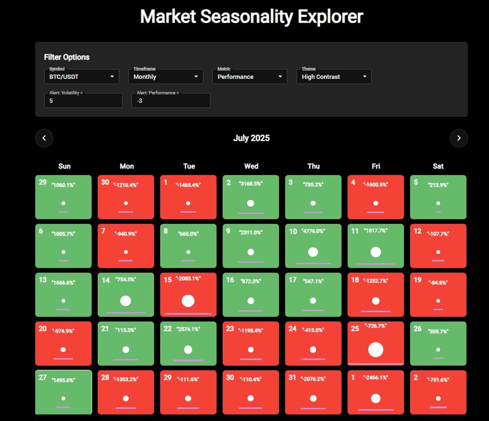Open the Theme High Contrast dropdown

[x=334, y=77]
